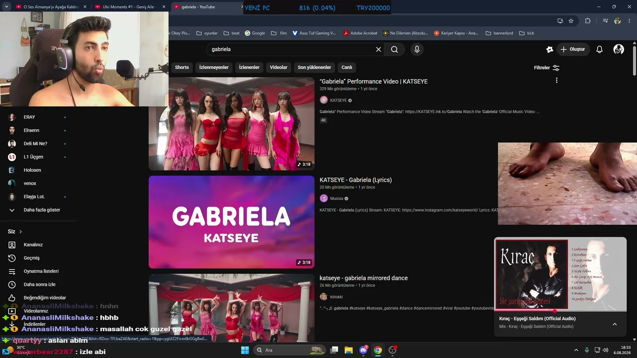Click the install app icon in address bar
637x358 pixels.
coord(560,21)
